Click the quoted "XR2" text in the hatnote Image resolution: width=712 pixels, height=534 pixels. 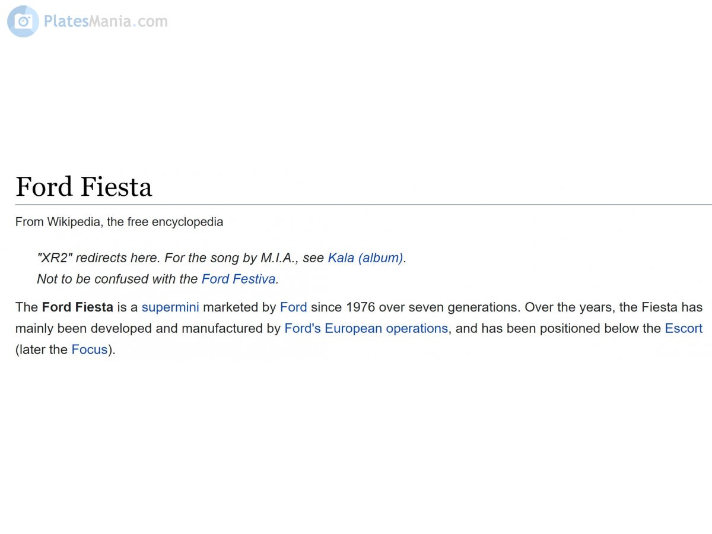click(x=55, y=258)
